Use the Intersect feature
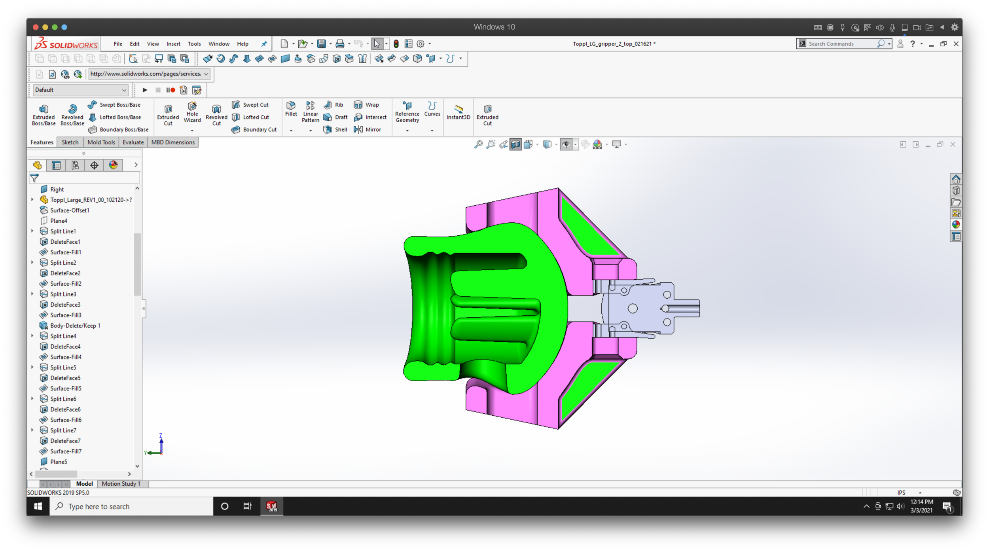Screen dimensions: 989x551 370,117
